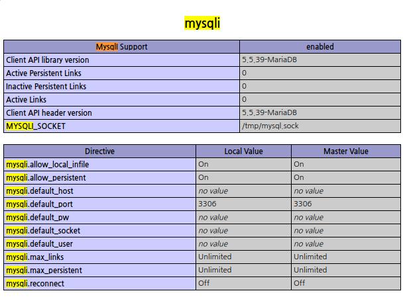Click the MYSQLI_SOCKET row label
The image size is (405, 297).
coord(36,126)
